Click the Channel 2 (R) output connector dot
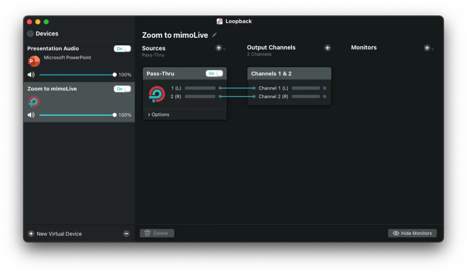The image size is (467, 273). 325,97
